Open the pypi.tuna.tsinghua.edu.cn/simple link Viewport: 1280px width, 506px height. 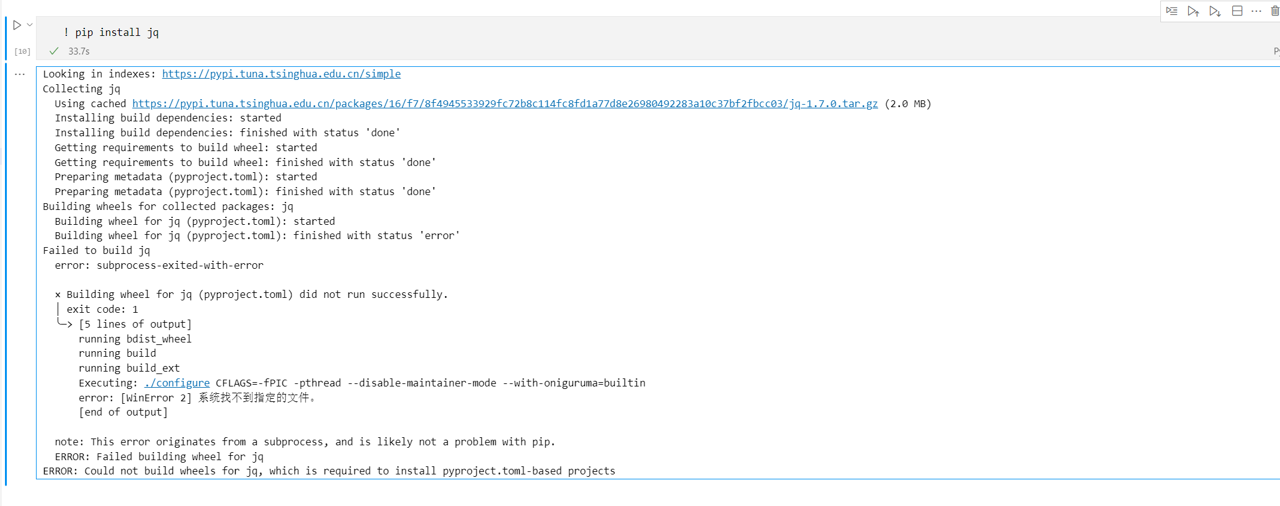(x=281, y=74)
